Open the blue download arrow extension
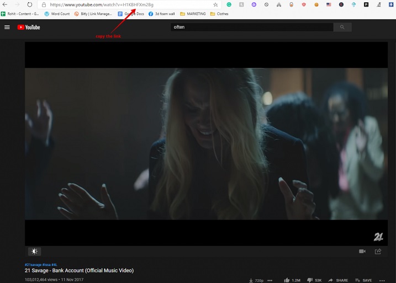This screenshot has width=396, height=283. 391,4
